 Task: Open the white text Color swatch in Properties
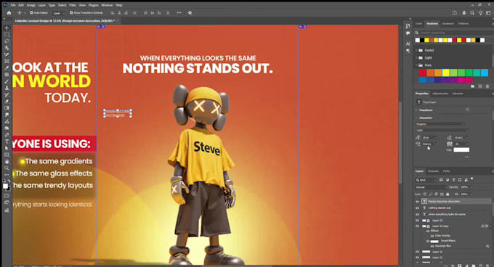coord(461,150)
